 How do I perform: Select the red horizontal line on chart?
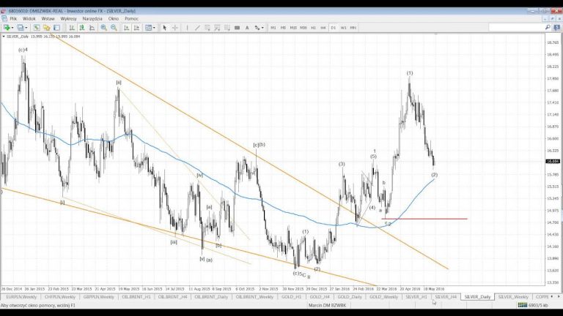424,219
